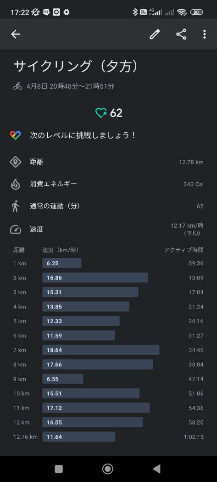Tap the Android back triangle button
The height and width of the screenshot is (482, 217).
[157, 469]
